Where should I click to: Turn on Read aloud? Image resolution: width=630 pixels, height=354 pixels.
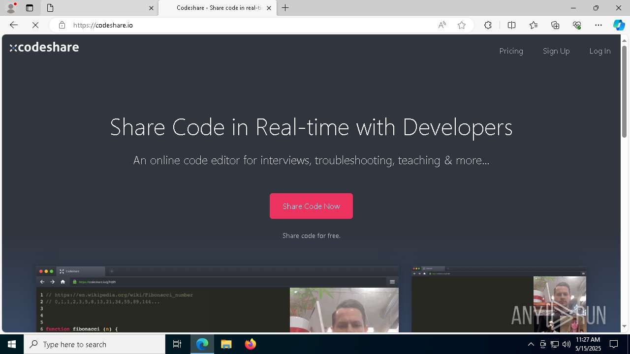(442, 25)
